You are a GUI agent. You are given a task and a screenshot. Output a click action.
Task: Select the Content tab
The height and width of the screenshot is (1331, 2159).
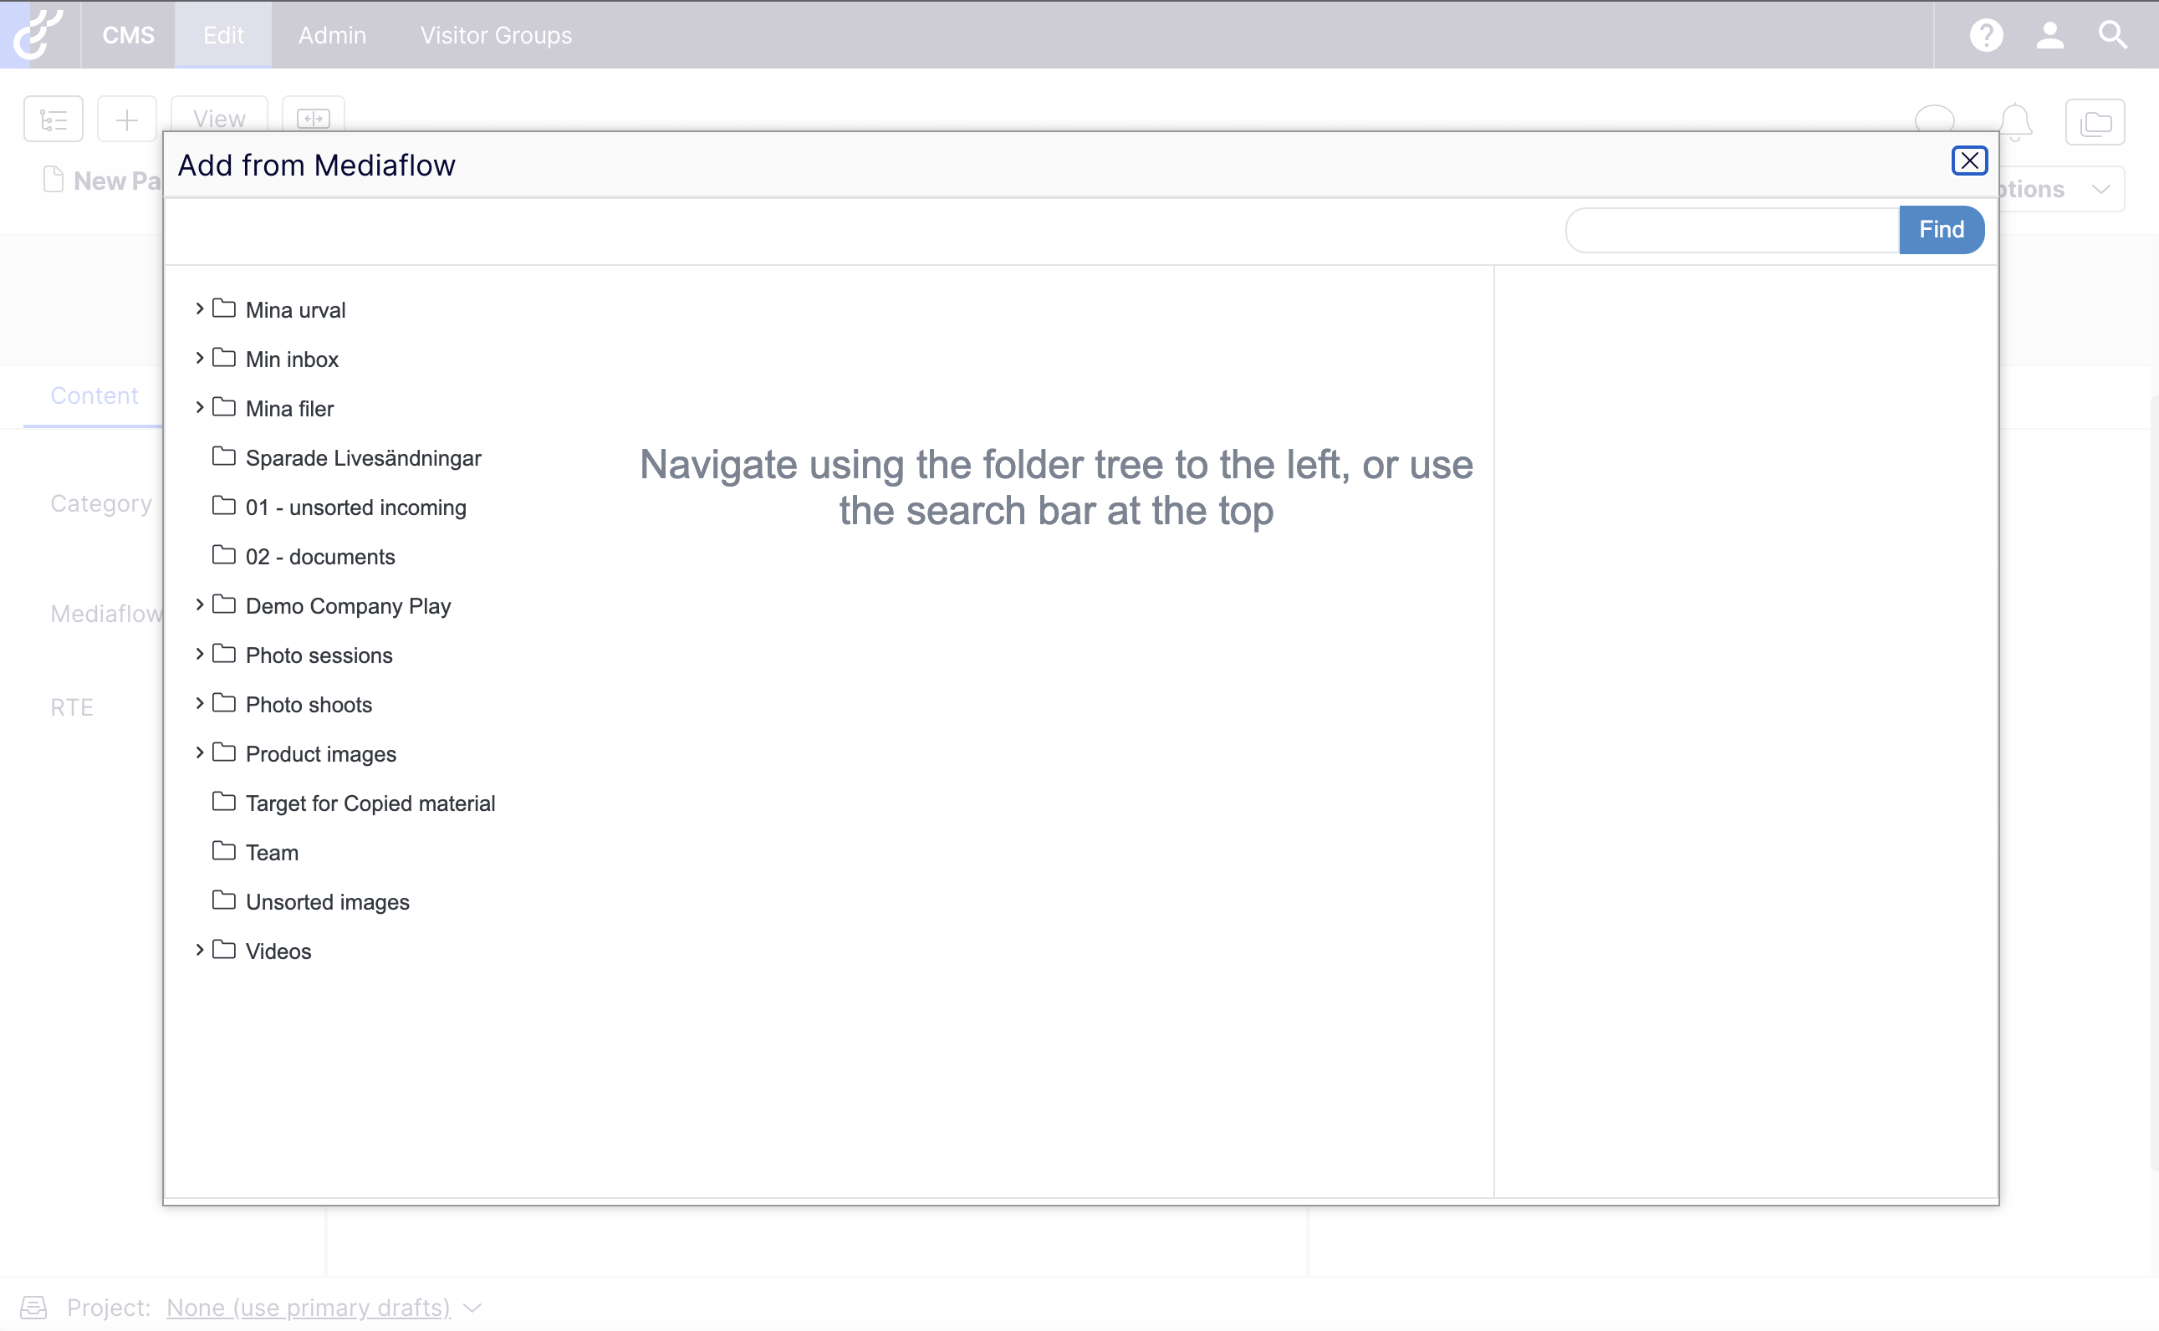click(x=94, y=395)
